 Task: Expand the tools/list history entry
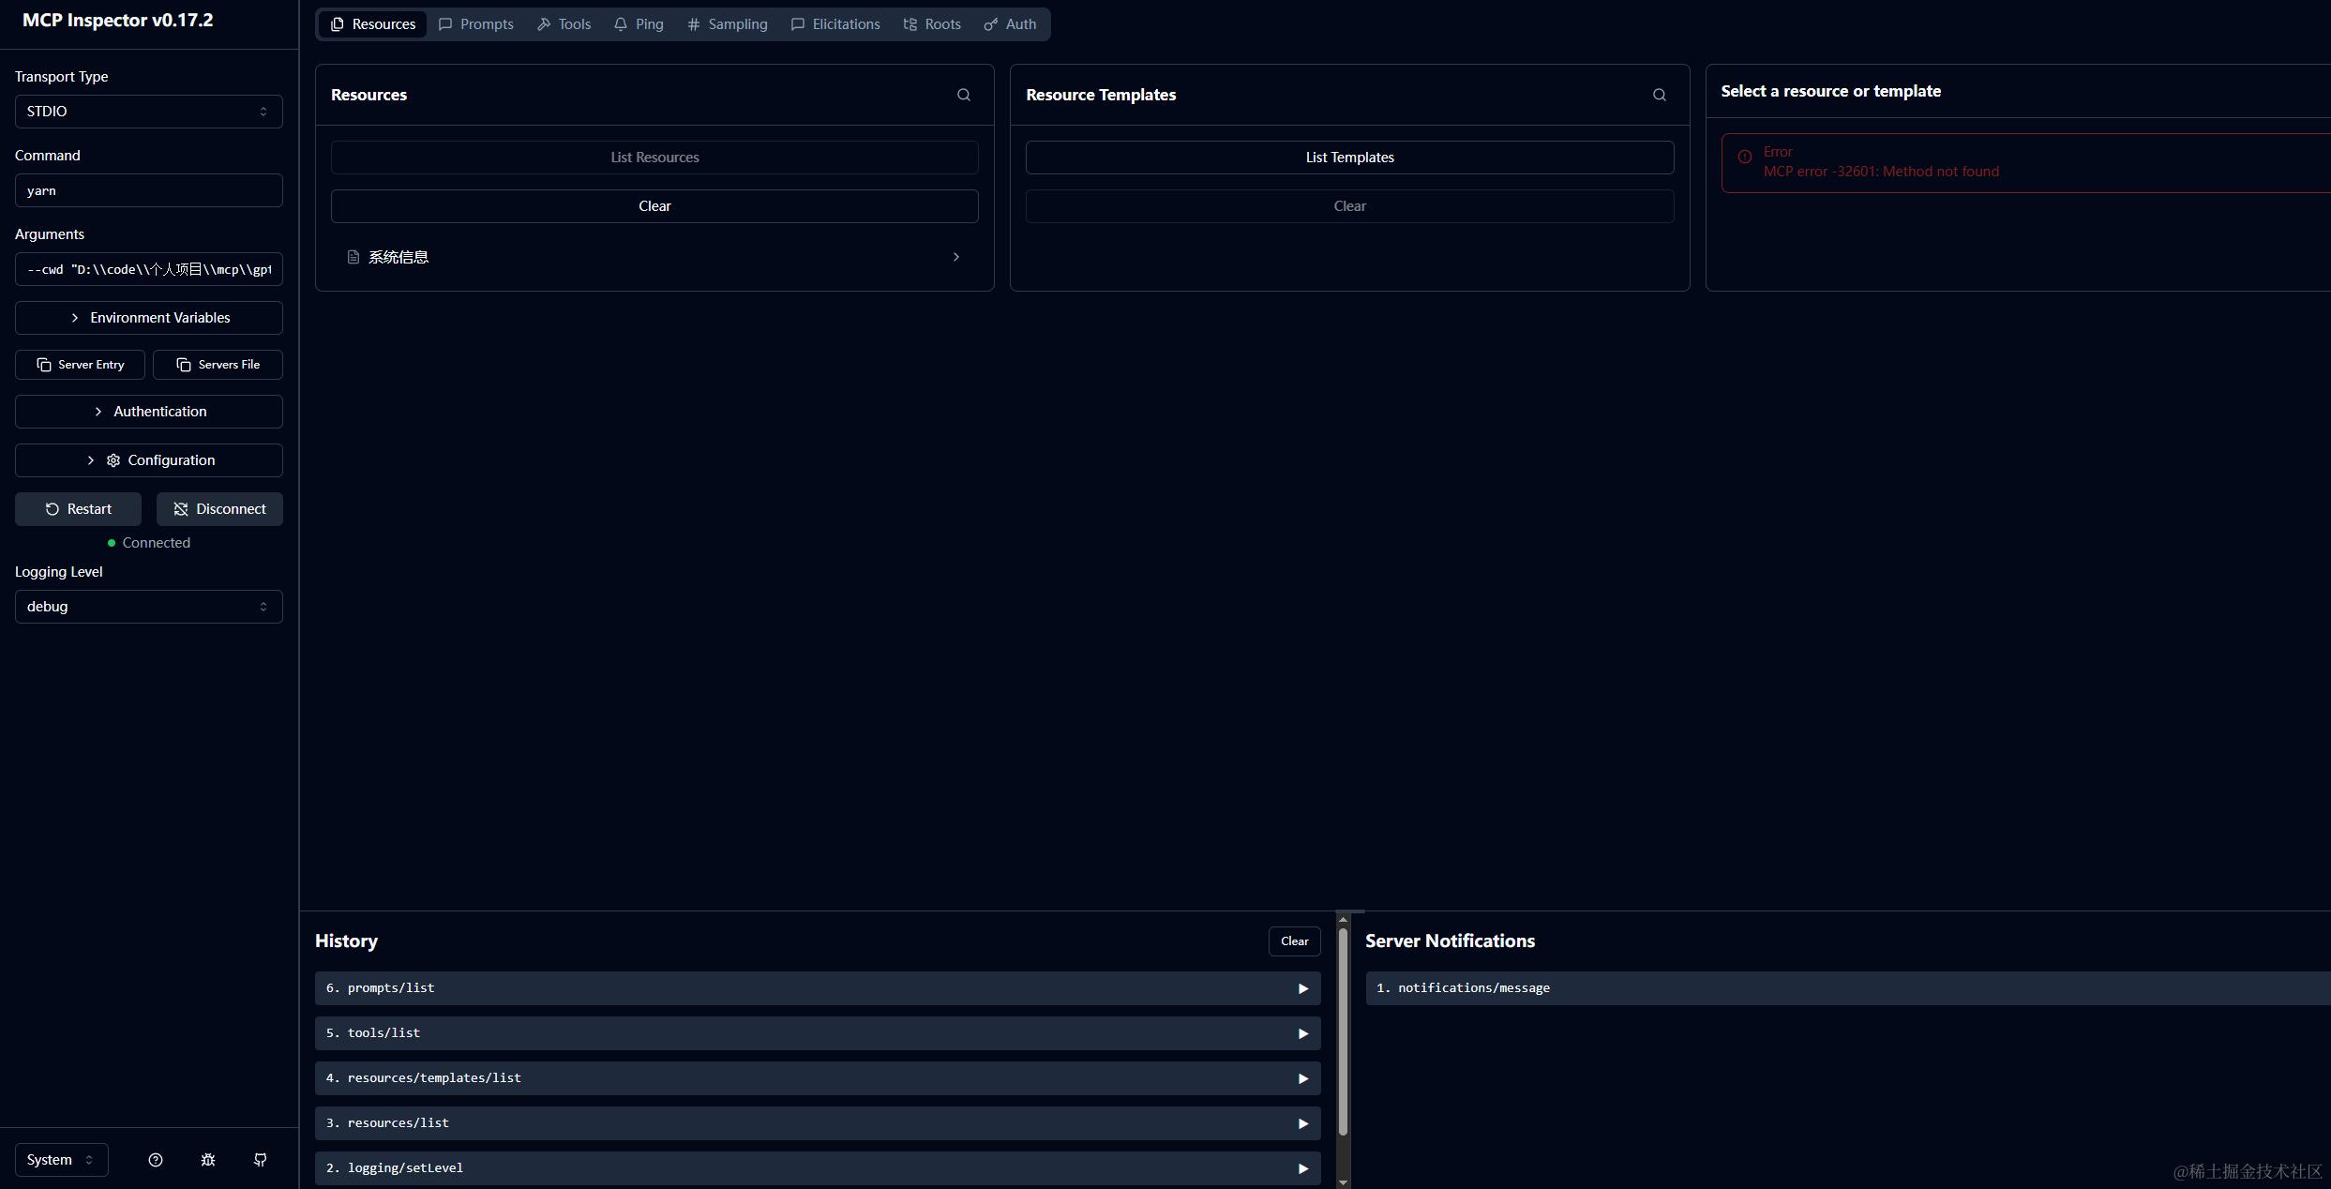pos(817,1033)
